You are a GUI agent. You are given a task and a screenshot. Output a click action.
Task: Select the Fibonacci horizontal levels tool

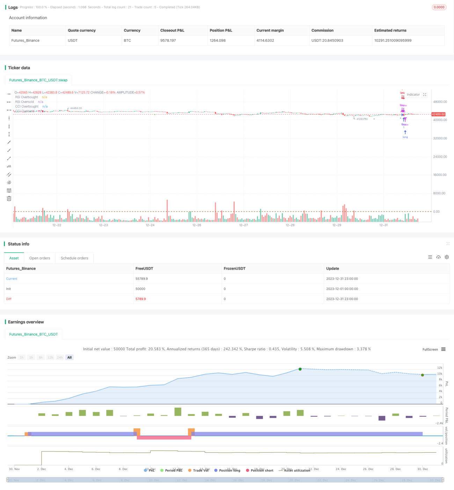click(x=9, y=190)
